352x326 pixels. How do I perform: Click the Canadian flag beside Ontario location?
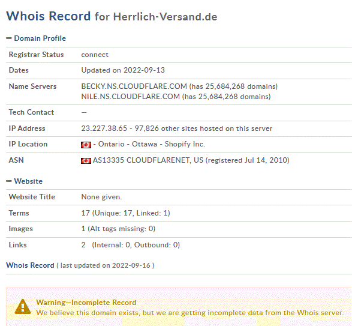click(x=86, y=145)
